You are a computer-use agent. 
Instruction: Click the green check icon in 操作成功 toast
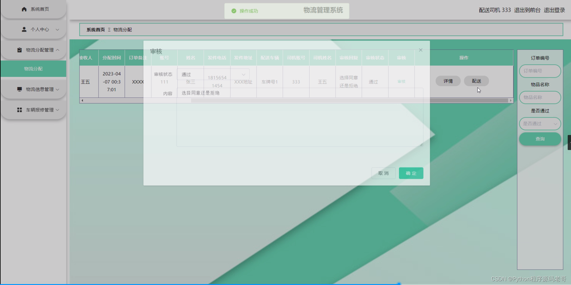click(234, 11)
